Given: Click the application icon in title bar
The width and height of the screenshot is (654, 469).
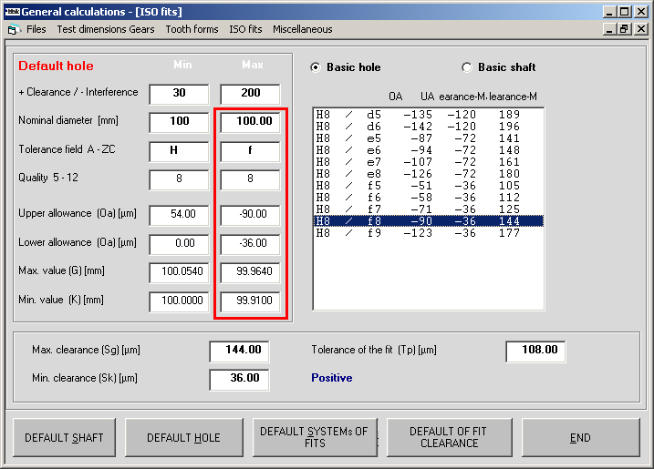Looking at the screenshot, I should click(x=11, y=12).
